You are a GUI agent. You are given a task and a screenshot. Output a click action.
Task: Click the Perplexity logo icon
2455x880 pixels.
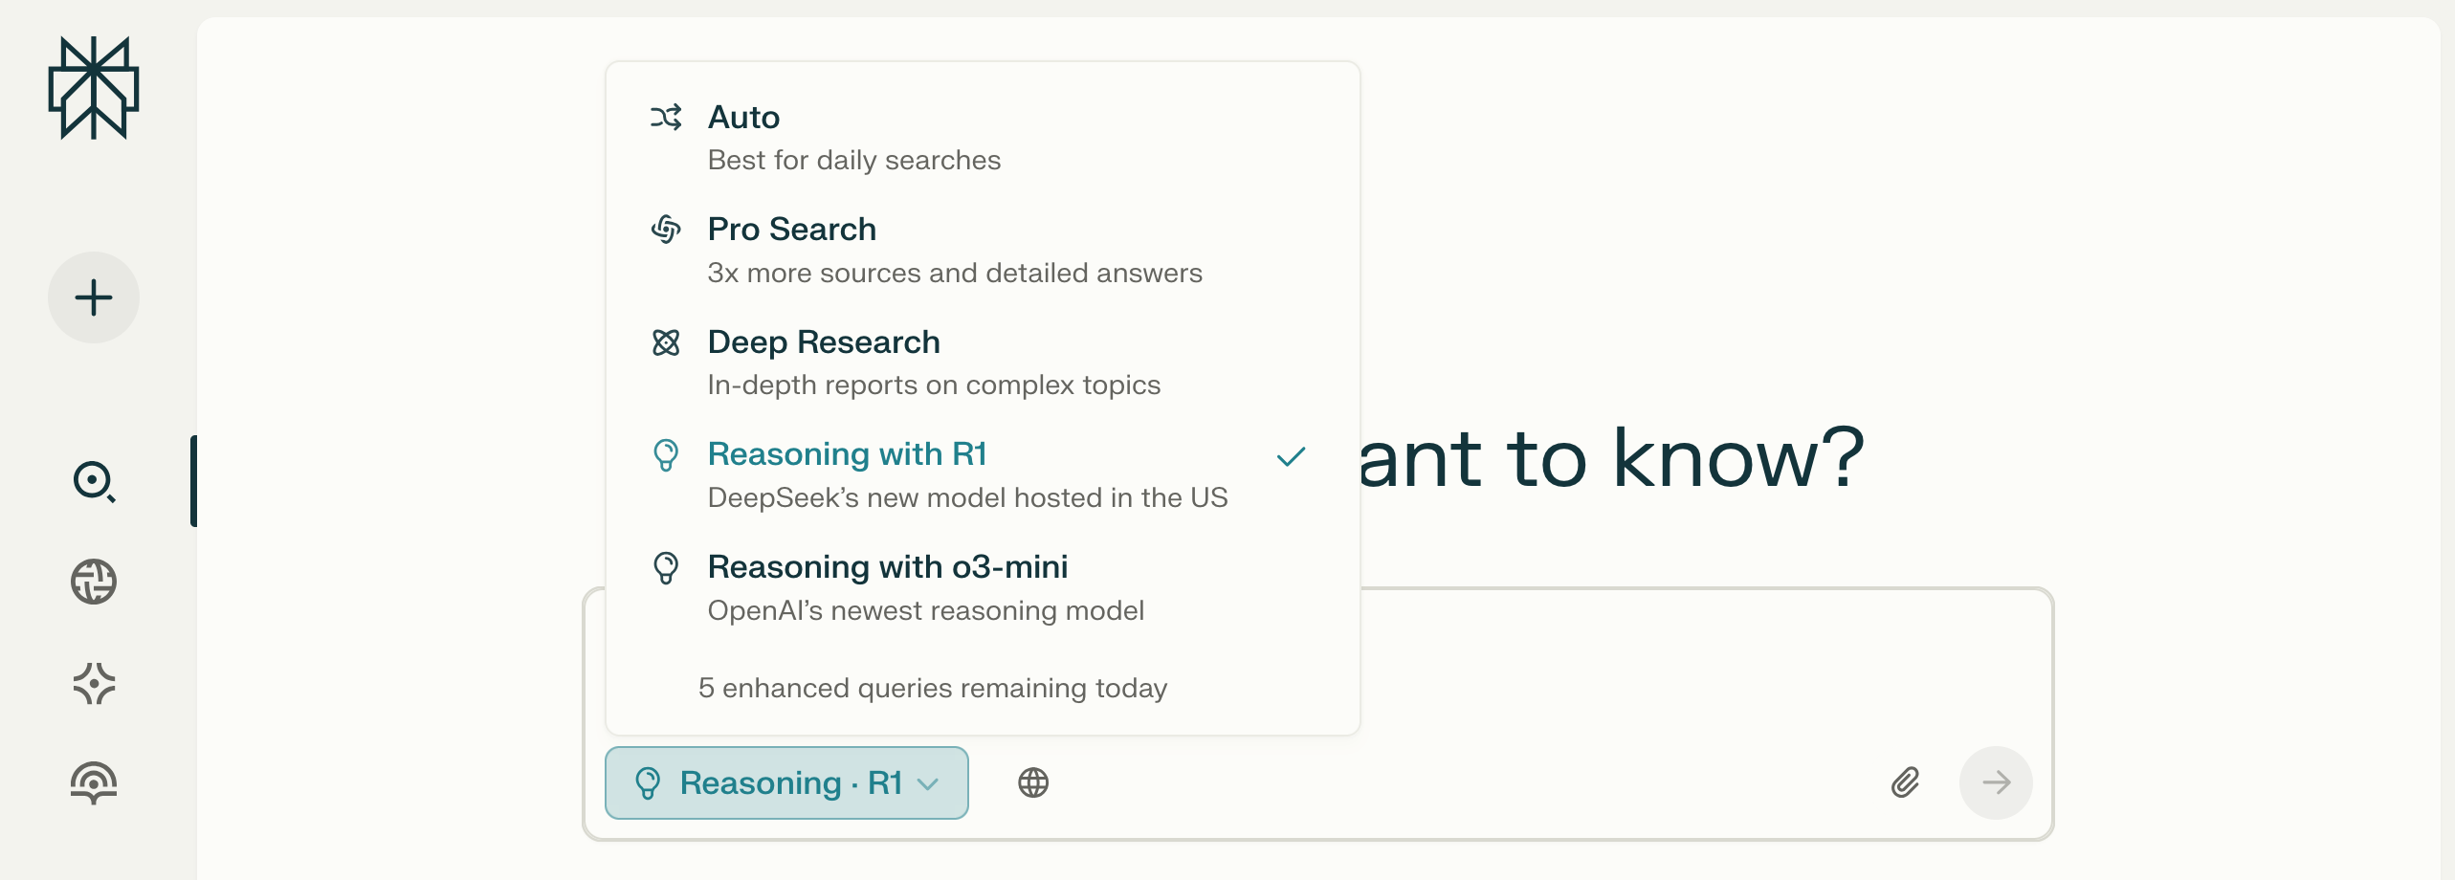click(94, 88)
